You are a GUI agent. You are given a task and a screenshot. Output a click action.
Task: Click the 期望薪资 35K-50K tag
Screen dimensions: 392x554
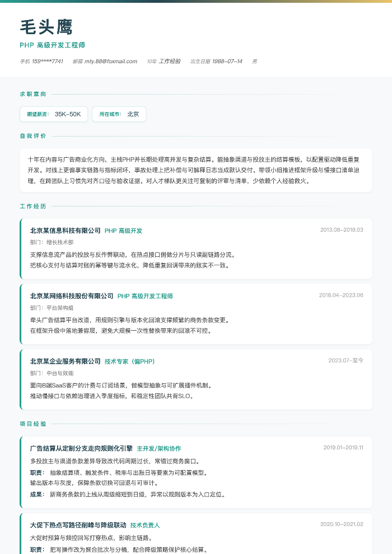tap(54, 114)
